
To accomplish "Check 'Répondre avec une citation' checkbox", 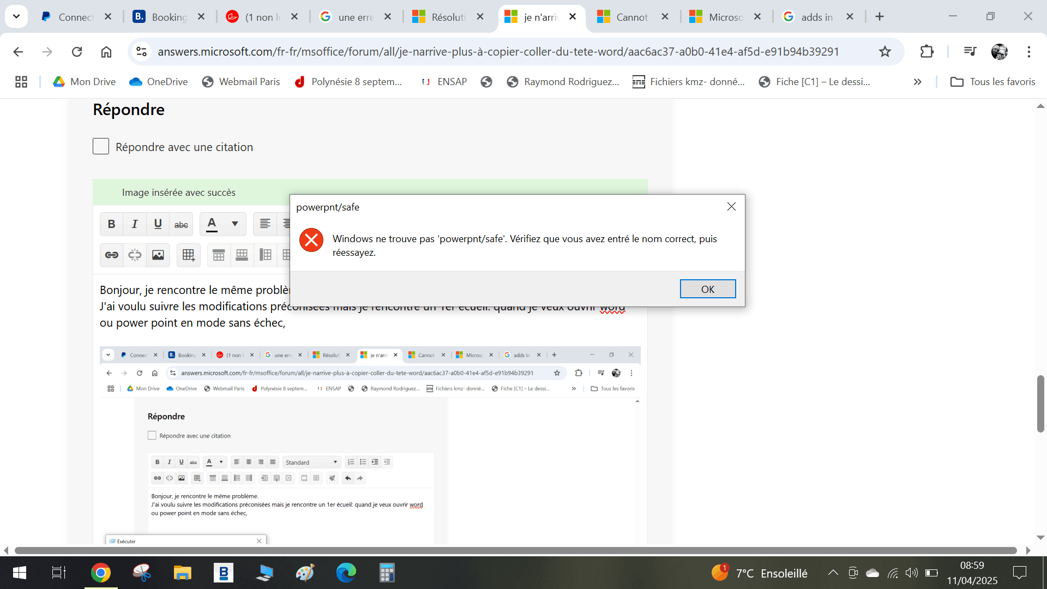I will click(x=101, y=146).
